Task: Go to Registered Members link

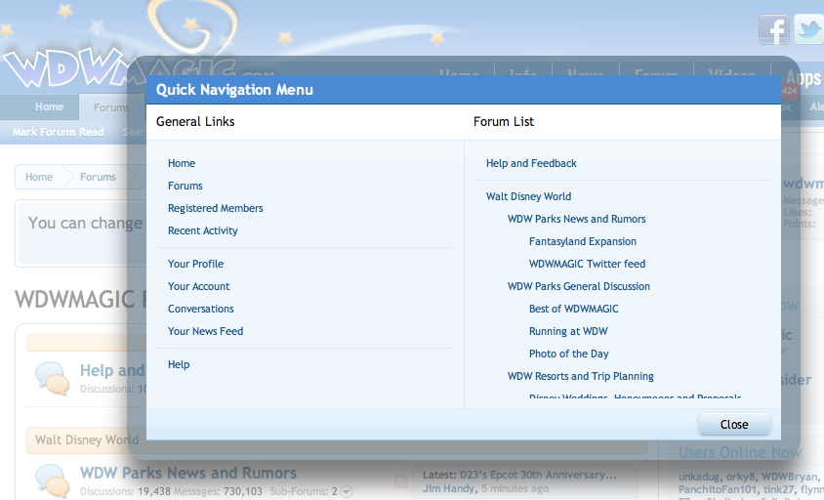Action: [215, 208]
